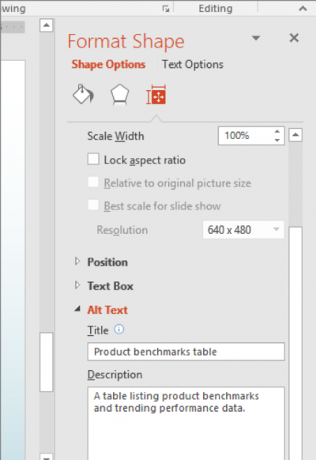Click the Alt Text Description box

(186, 424)
